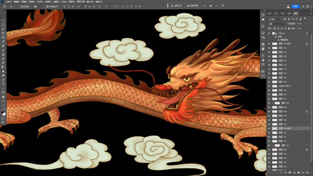Click the foreground color swatch
The width and height of the screenshot is (313, 176).
[2, 112]
